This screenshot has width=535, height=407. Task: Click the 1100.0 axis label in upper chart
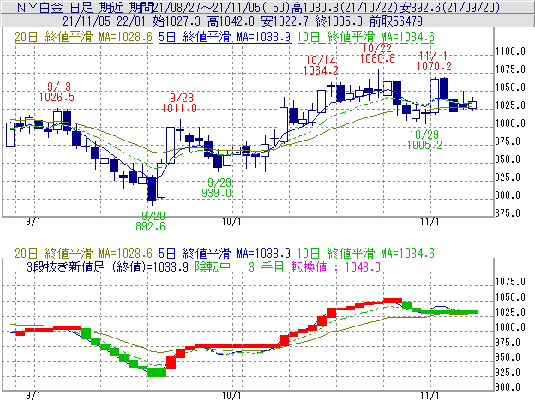(510, 51)
